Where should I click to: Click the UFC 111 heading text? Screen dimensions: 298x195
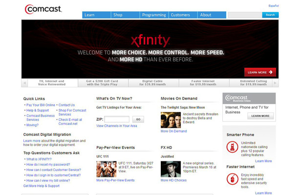coord(103,156)
